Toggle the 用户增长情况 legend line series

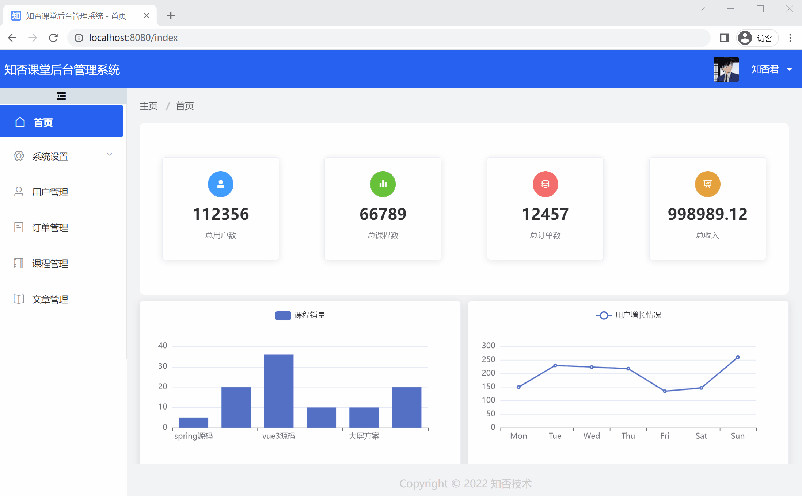[x=604, y=315]
